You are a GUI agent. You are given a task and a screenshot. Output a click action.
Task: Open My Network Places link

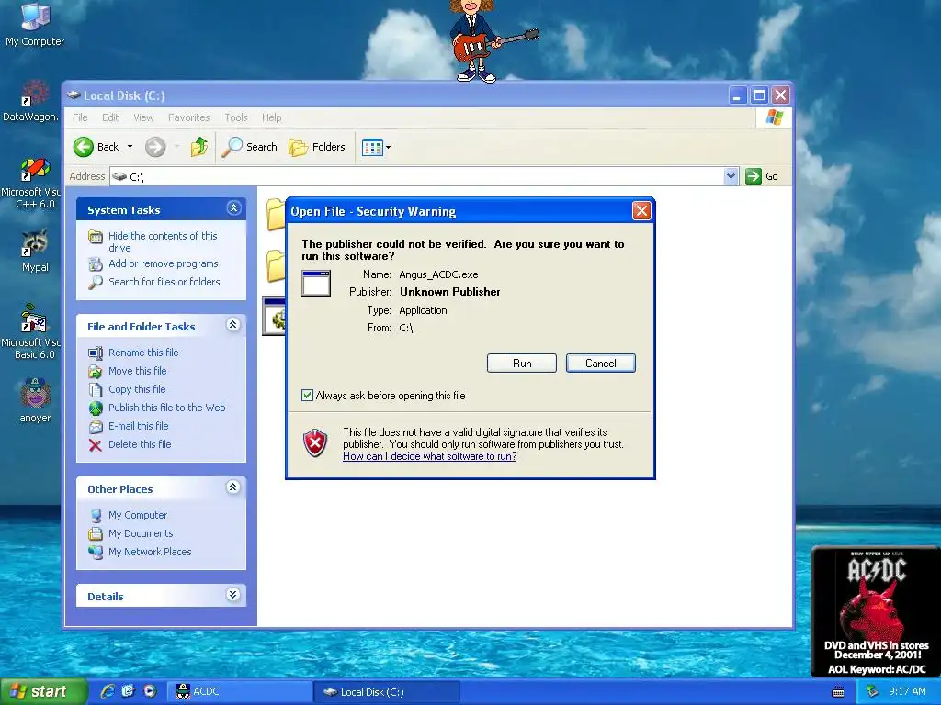tap(150, 552)
